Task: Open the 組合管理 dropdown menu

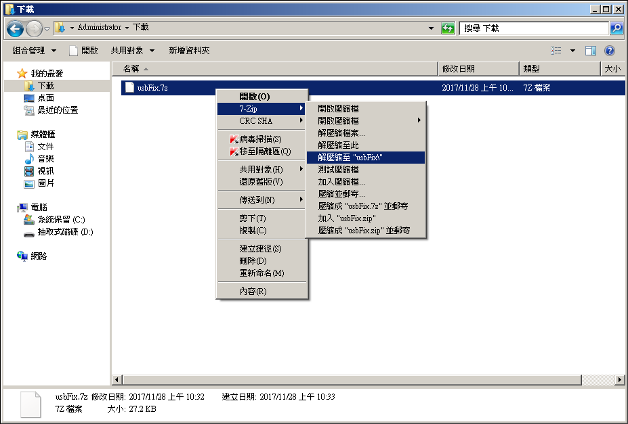Action: pos(33,51)
